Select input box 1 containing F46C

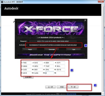pyautogui.click(x=27, y=63)
